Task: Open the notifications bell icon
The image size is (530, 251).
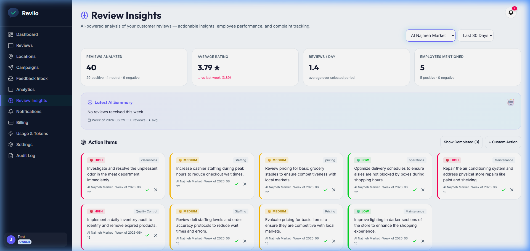Action: click(511, 12)
